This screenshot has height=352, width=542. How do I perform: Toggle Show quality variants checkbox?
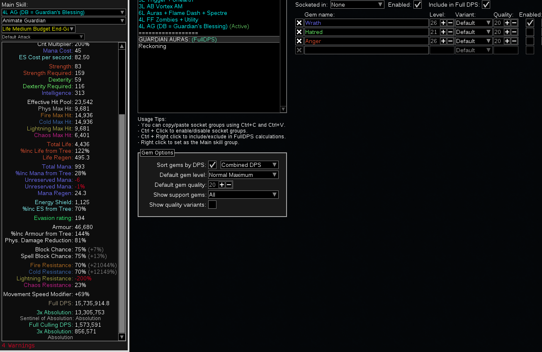point(212,204)
